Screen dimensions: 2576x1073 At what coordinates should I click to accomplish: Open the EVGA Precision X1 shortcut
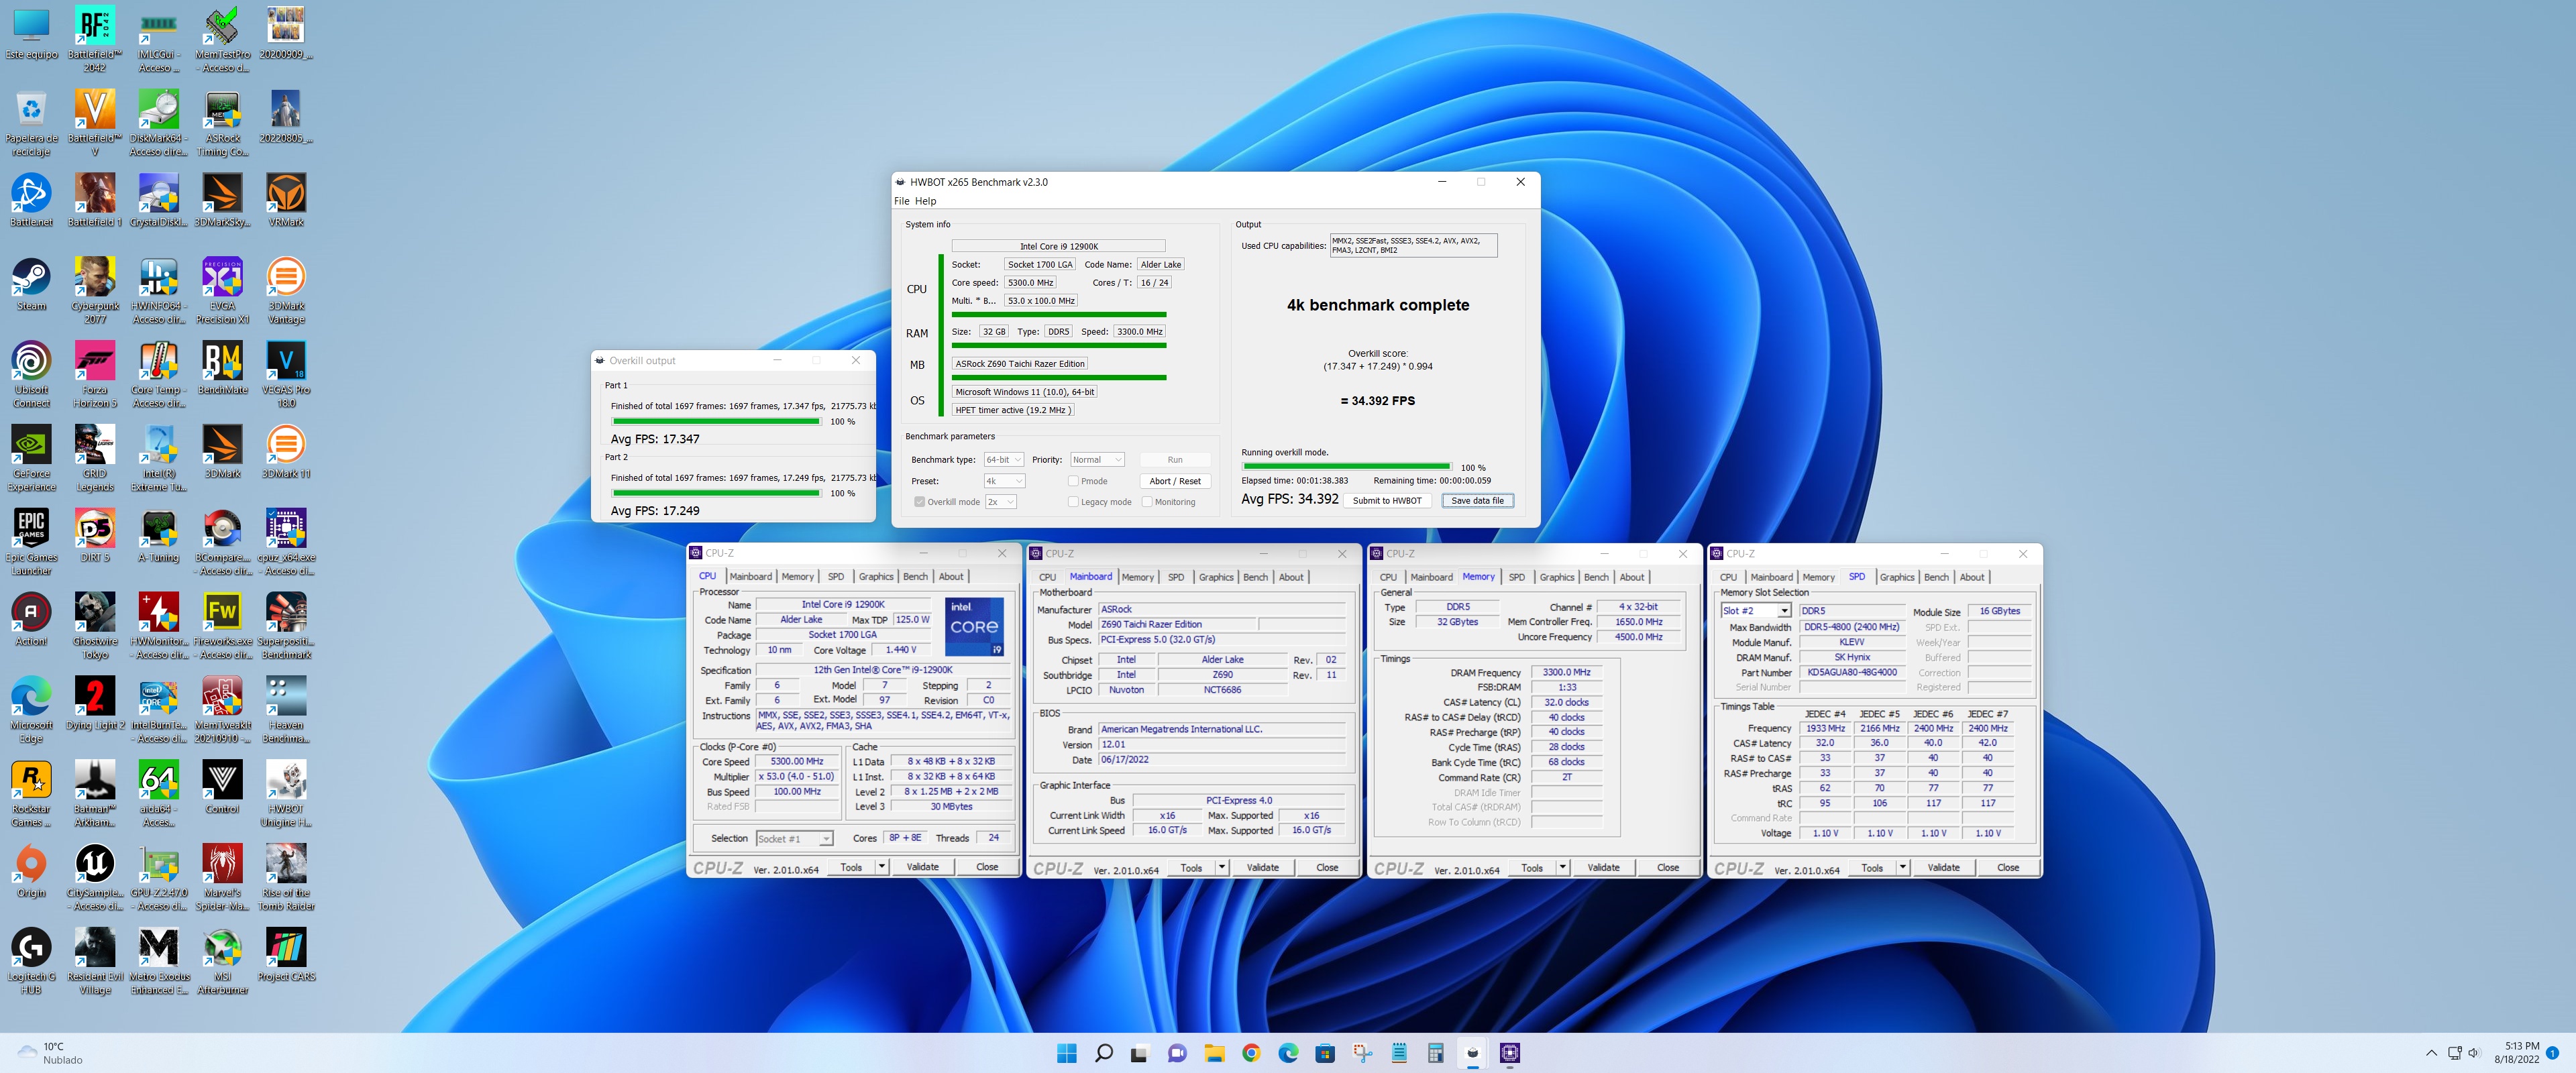[222, 291]
